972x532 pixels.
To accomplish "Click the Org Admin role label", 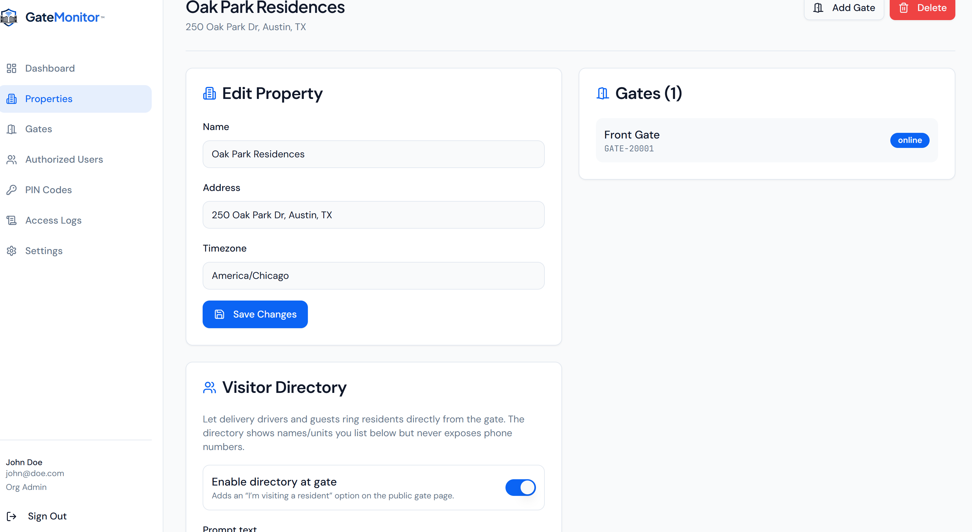I will click(x=26, y=487).
